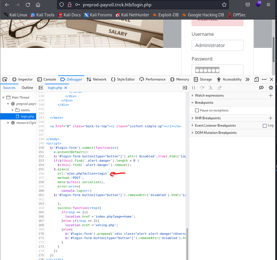
Task: Open the Network tab
Action: [96, 79]
